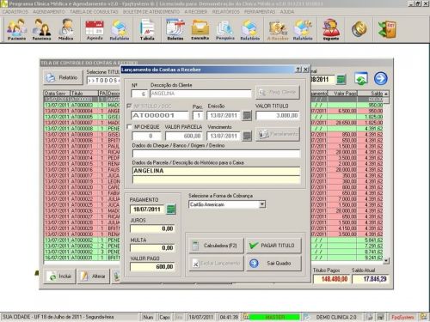The image size is (430, 322).
Task: Open the Relatório icon next to A Receber
Action: click(x=303, y=29)
